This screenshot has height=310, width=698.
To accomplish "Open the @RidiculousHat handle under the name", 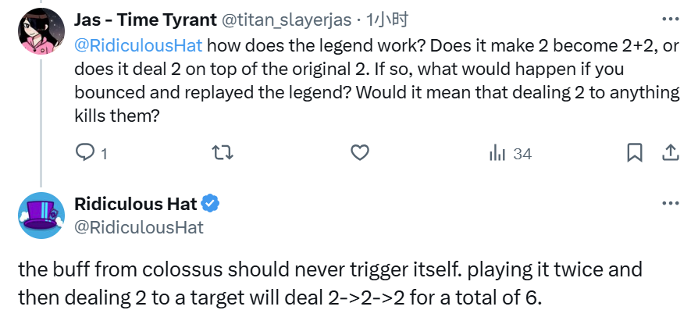I will tap(138, 227).
